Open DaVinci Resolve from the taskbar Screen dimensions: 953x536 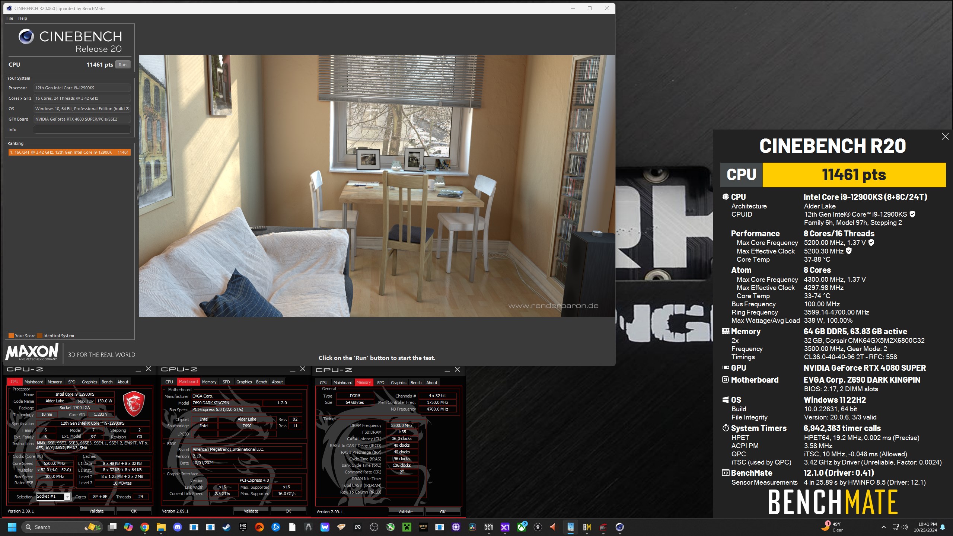[x=472, y=527]
